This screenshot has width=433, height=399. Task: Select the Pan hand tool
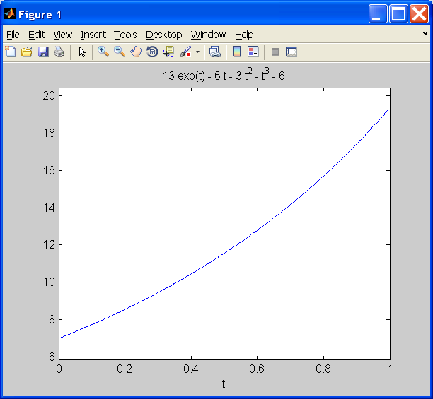pos(136,52)
